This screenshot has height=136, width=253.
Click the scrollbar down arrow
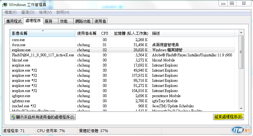(241, 109)
